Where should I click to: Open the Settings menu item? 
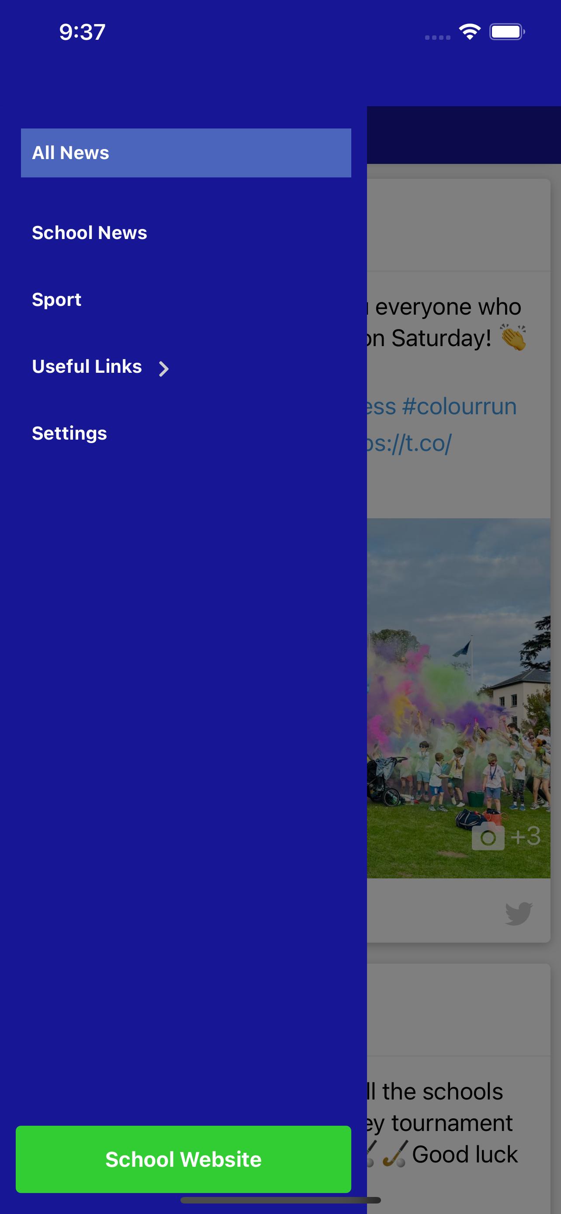coord(69,434)
